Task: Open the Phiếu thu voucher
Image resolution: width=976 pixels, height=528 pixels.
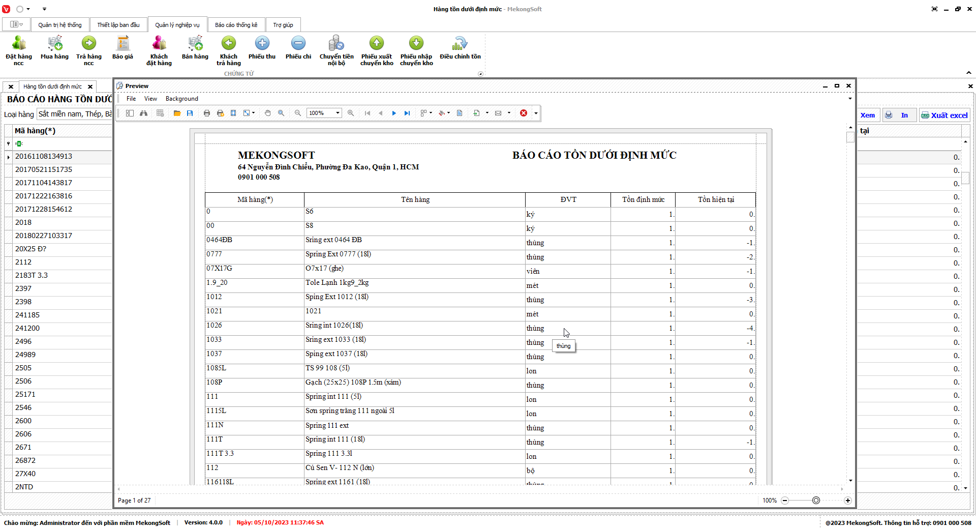Action: (262, 48)
